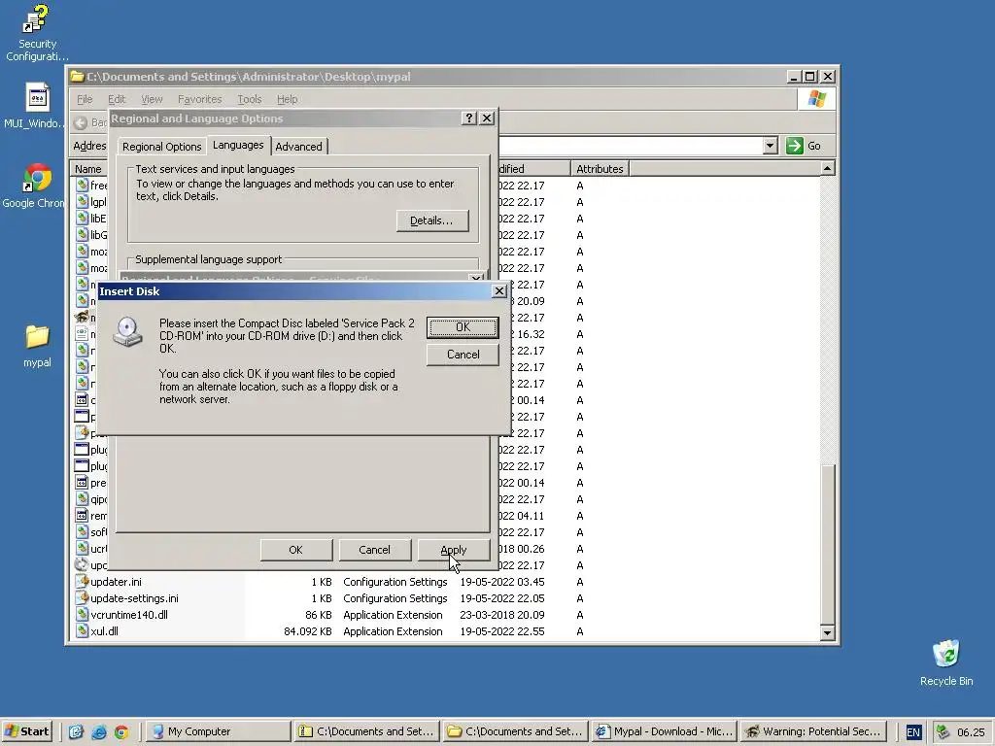995x746 pixels.
Task: Click the update-settings.ini file icon
Action: coord(82,597)
